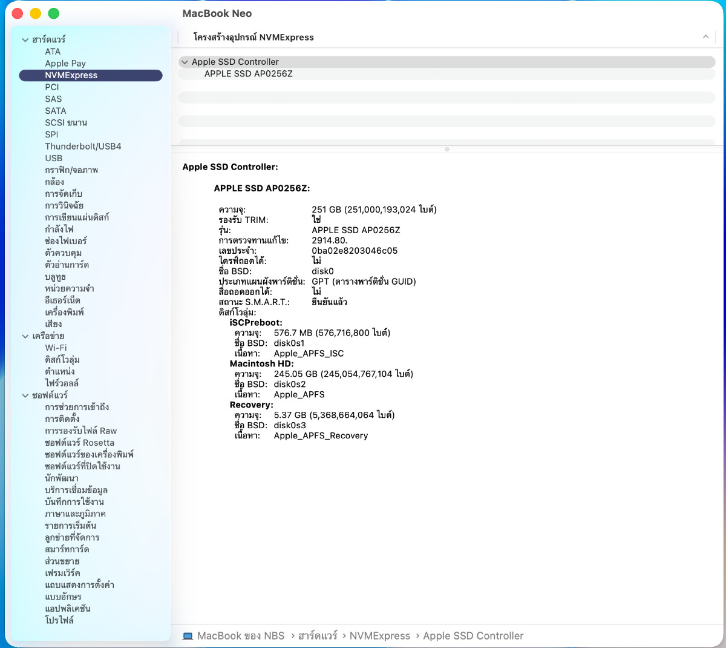
Task: Click ฮาร์ดแวร์ in the bottom path bar
Action: click(318, 636)
